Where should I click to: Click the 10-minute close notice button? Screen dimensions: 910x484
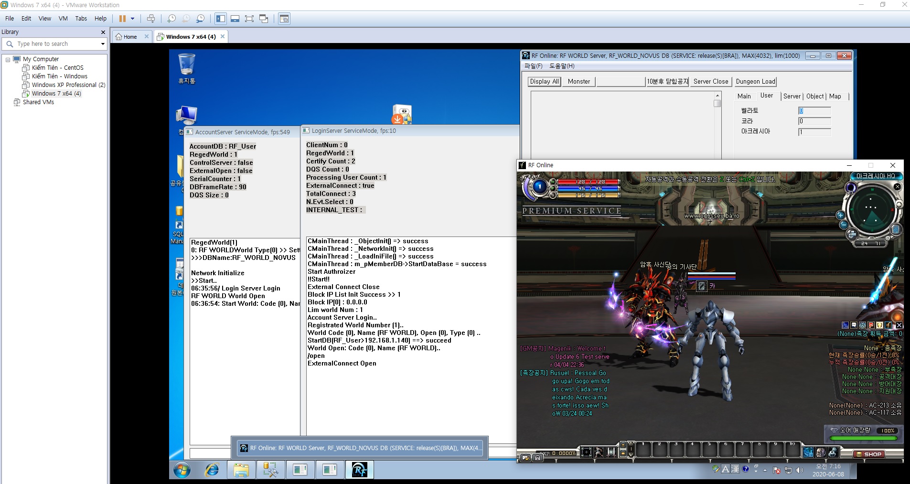[667, 82]
